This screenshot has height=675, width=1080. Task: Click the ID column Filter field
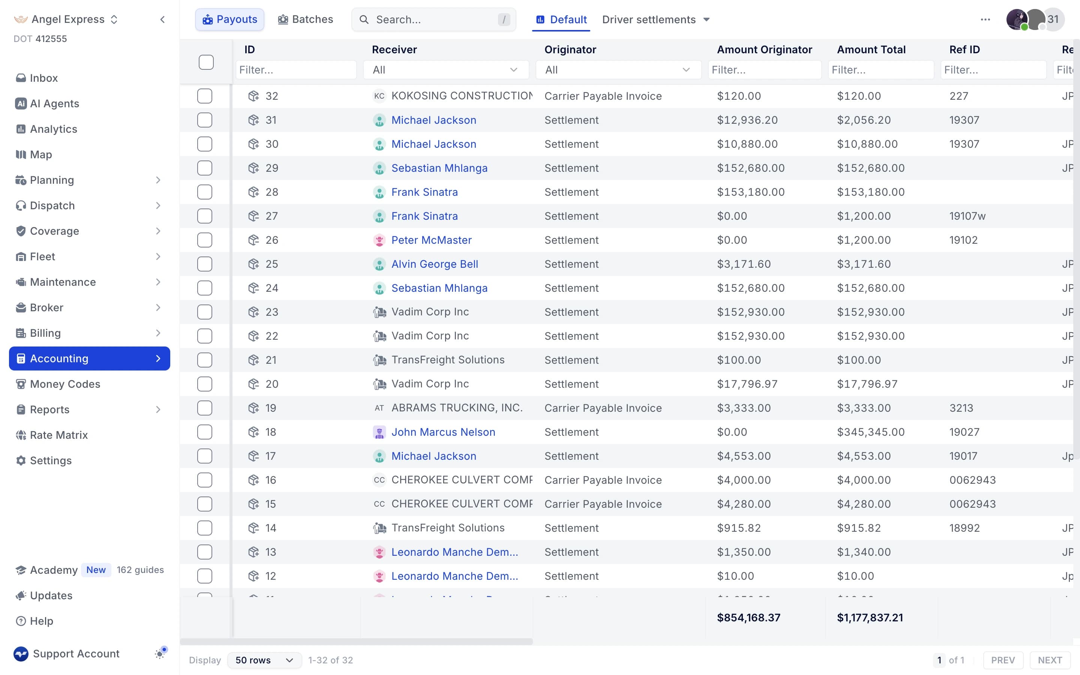[x=296, y=70]
